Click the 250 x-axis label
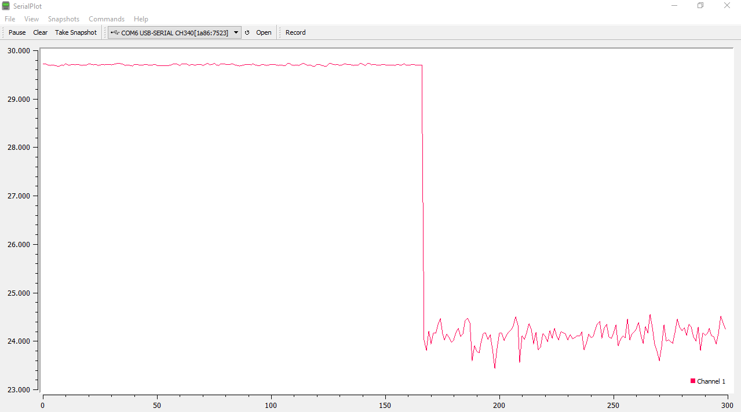 click(613, 406)
